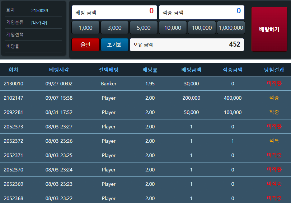Click the 베팅시각 column header

(59, 70)
